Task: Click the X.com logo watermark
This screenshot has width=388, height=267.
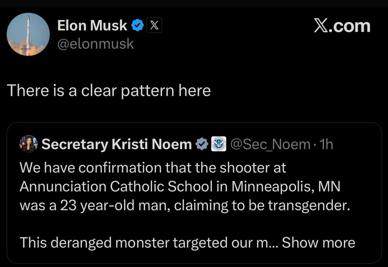Action: pos(342,26)
